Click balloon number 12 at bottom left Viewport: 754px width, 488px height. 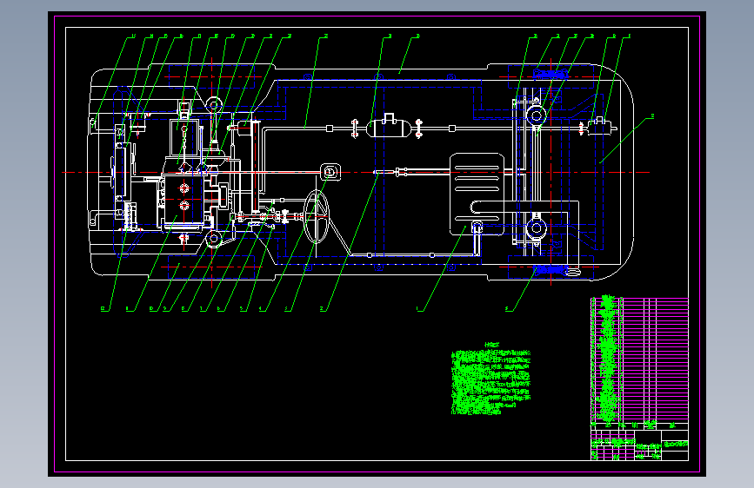click(103, 309)
